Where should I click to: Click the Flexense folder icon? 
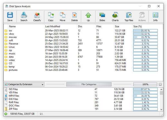(6, 44)
